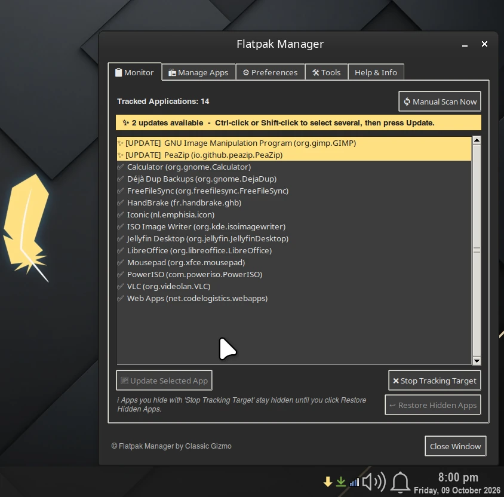Click the checkmark icon beside Déjà Dup Backups
Viewport: 504px width, 497px height.
click(x=121, y=179)
